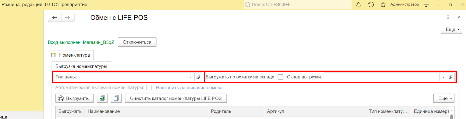
Task: Restore down the application window
Action: click(x=451, y=5)
